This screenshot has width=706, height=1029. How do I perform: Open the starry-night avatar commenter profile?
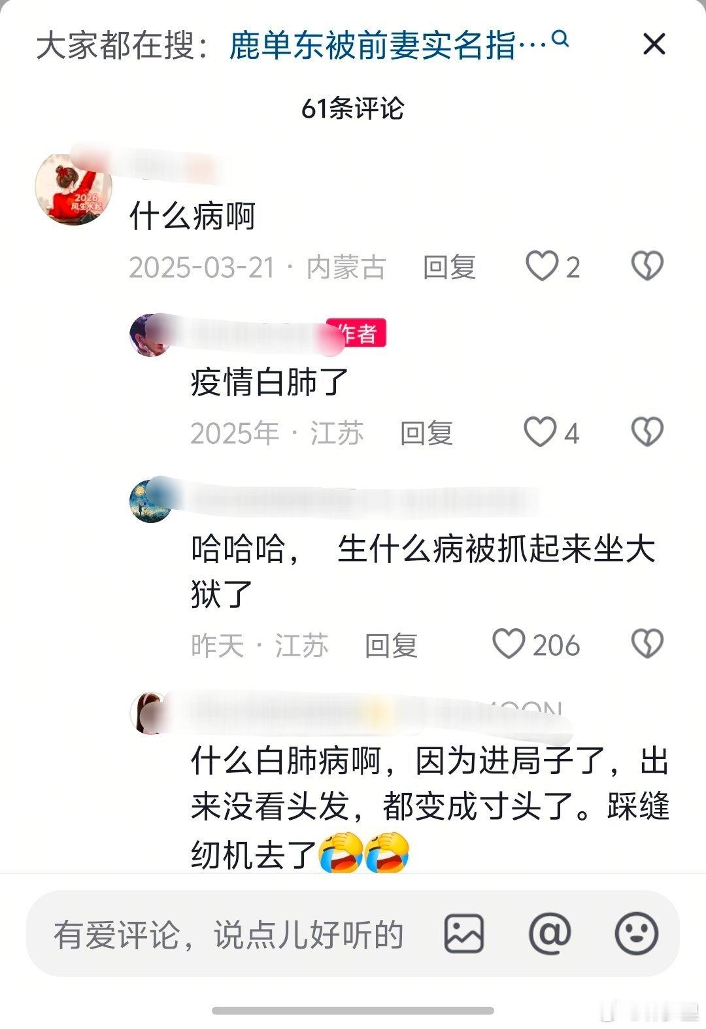point(151,501)
